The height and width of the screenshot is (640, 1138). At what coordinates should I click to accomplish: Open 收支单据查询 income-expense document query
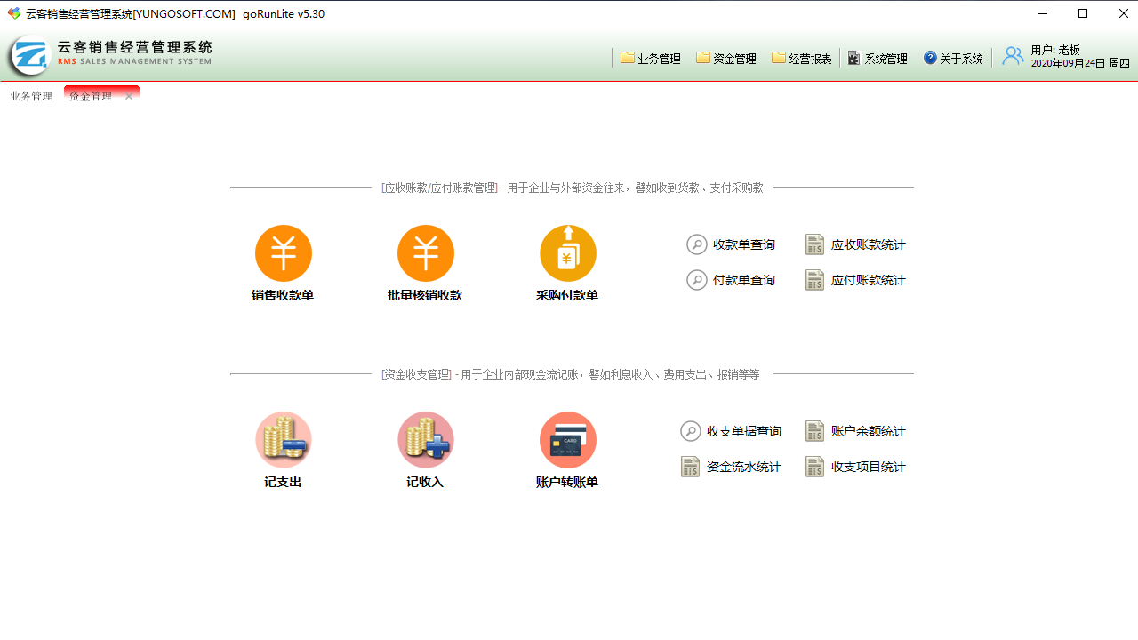click(x=731, y=431)
